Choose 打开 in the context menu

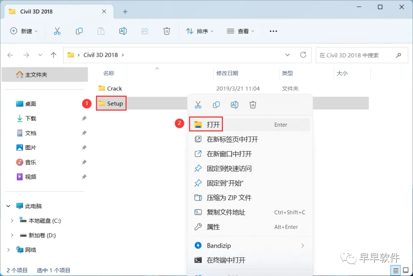click(250, 124)
